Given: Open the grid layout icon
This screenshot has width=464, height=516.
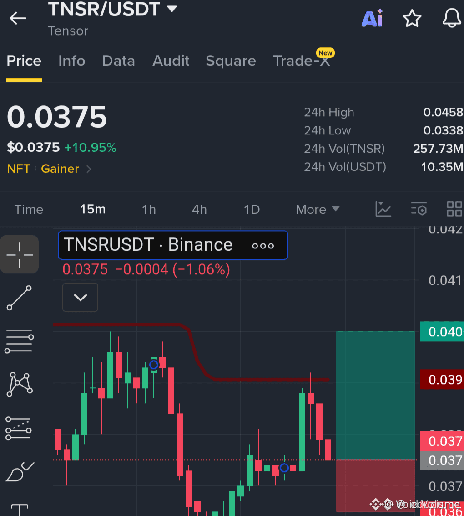Looking at the screenshot, I should pos(454,209).
